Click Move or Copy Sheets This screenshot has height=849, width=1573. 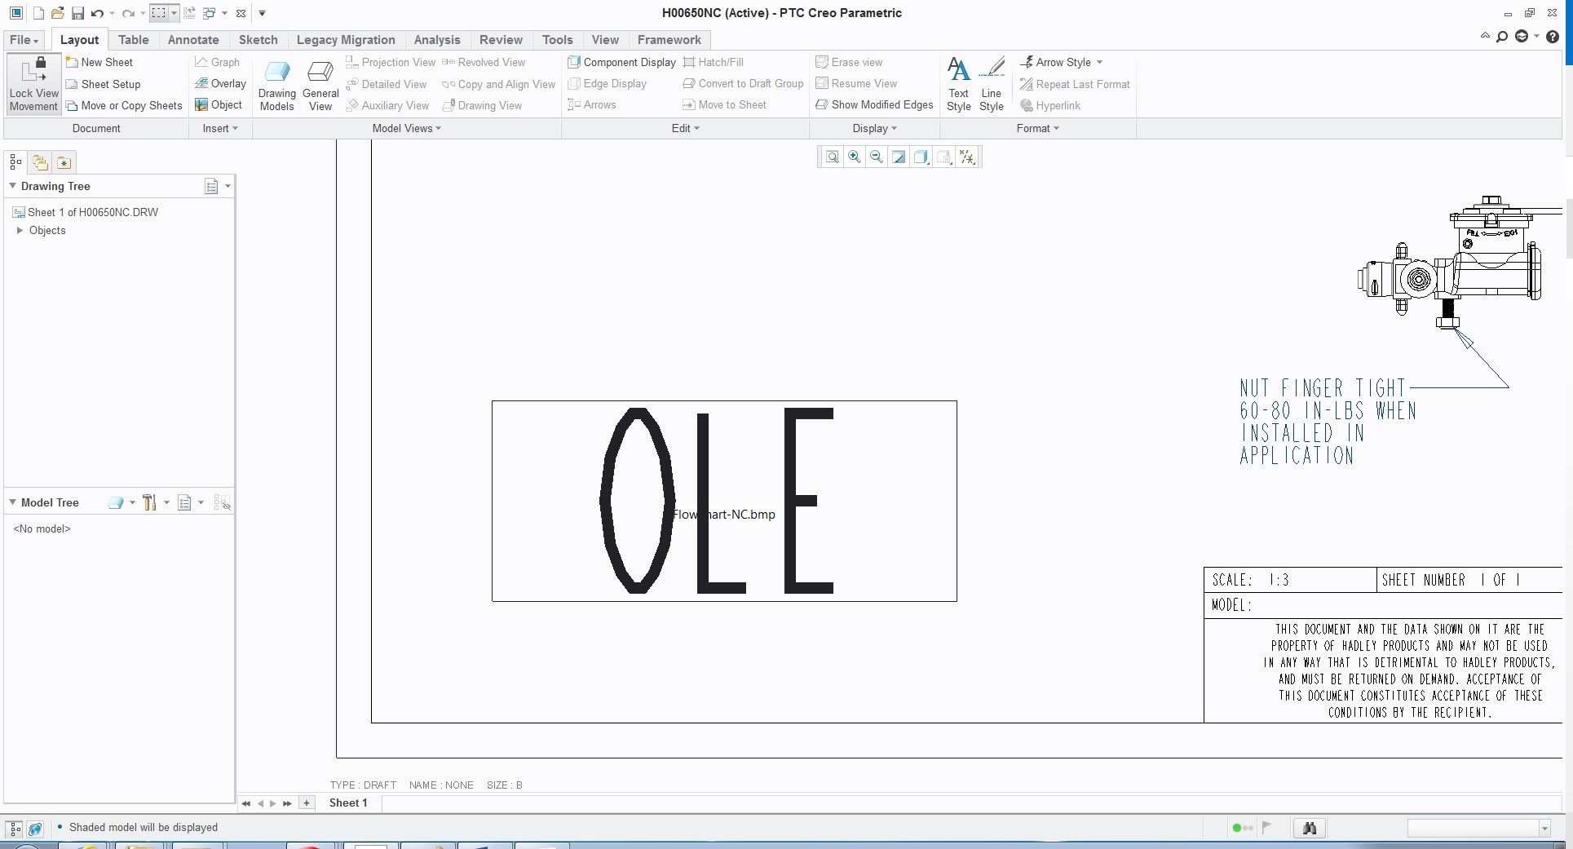coord(124,105)
